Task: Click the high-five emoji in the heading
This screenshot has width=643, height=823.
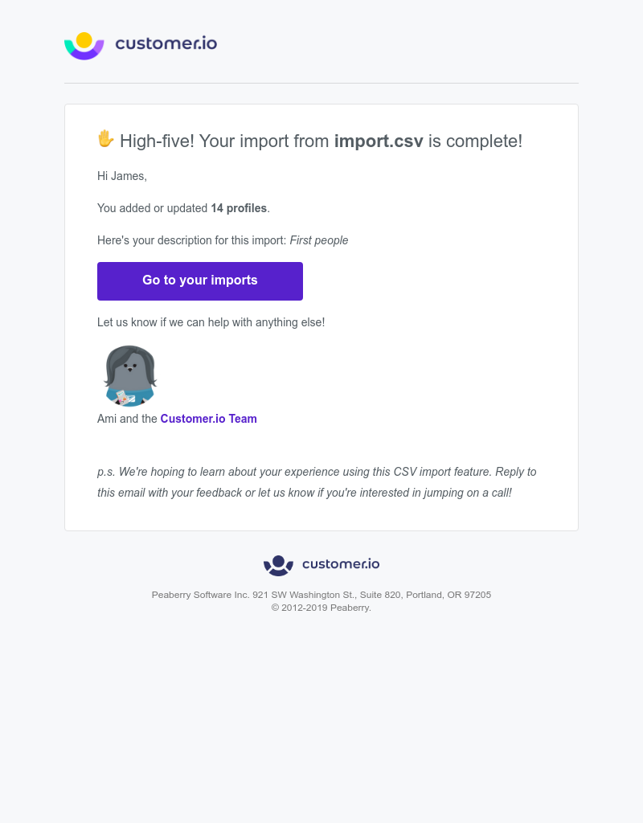Action: click(x=105, y=139)
